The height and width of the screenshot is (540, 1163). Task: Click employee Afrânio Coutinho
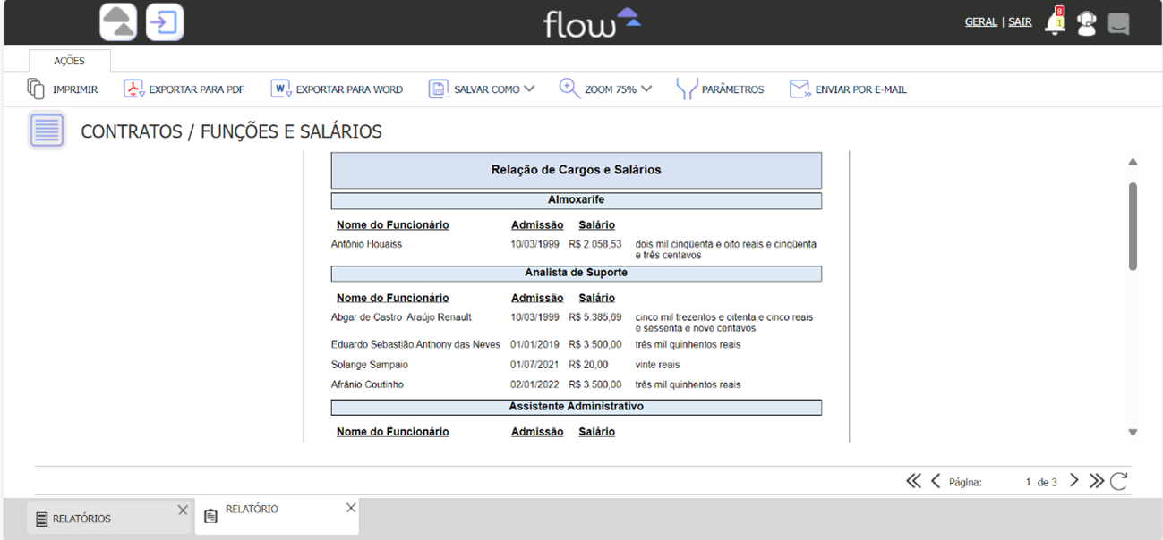367,384
